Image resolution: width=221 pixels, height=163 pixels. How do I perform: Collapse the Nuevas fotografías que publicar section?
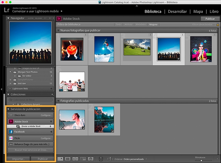58,30
